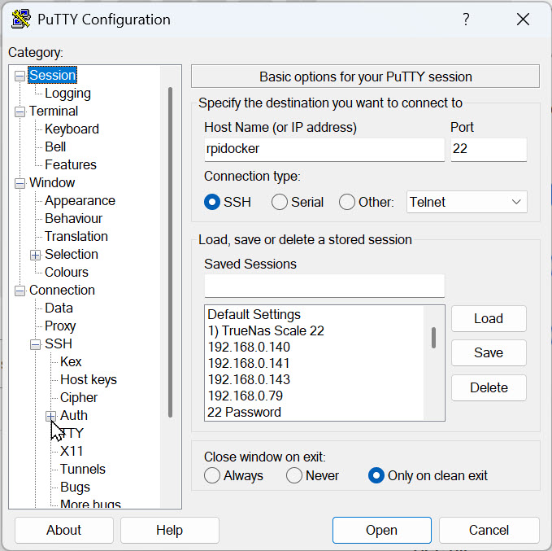The image size is (552, 551).
Task: Click the About button
Action: tap(64, 530)
